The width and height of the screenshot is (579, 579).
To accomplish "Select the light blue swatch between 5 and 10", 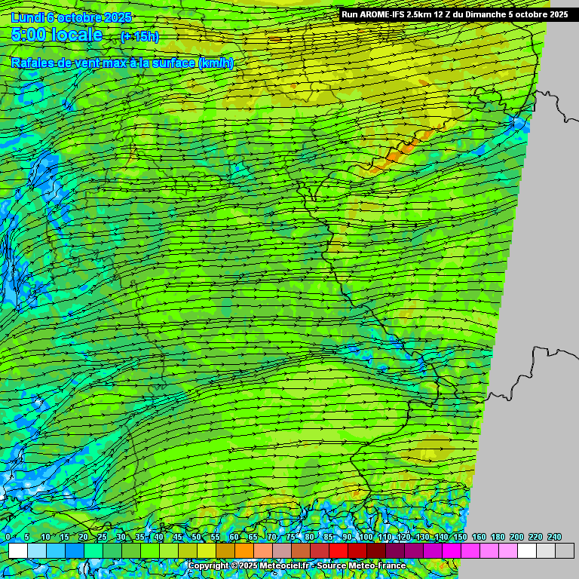I will pos(36,551).
